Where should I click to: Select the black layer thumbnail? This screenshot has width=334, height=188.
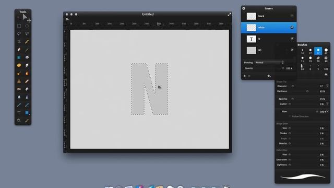[252, 16]
